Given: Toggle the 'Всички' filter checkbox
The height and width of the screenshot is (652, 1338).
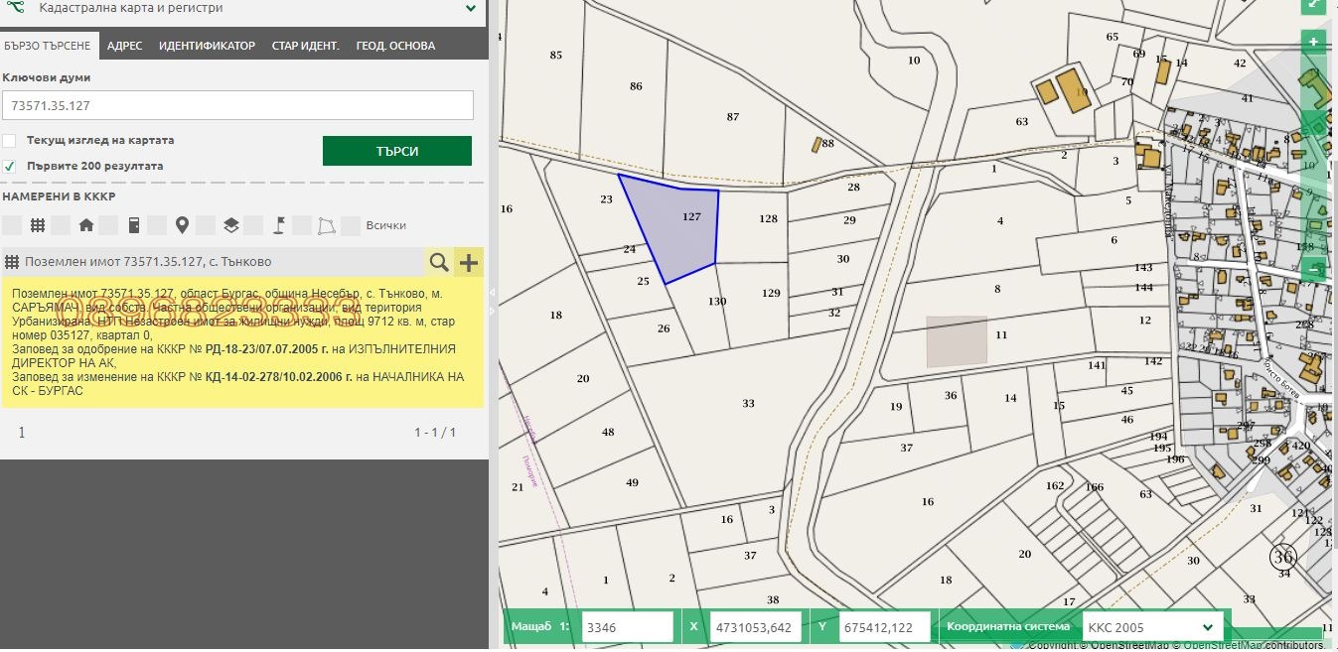Looking at the screenshot, I should coord(350,225).
